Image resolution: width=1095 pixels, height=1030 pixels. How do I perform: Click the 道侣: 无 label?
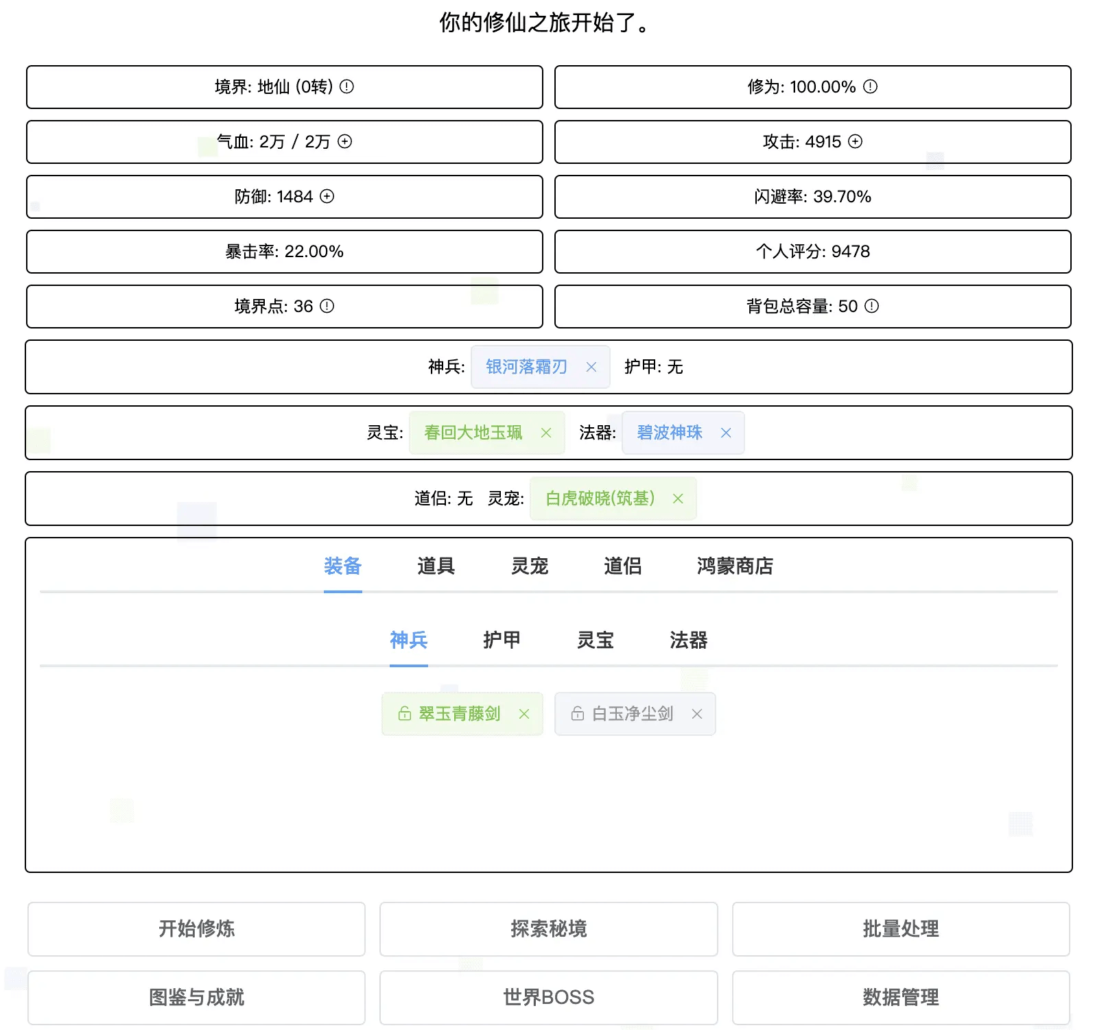click(x=443, y=499)
